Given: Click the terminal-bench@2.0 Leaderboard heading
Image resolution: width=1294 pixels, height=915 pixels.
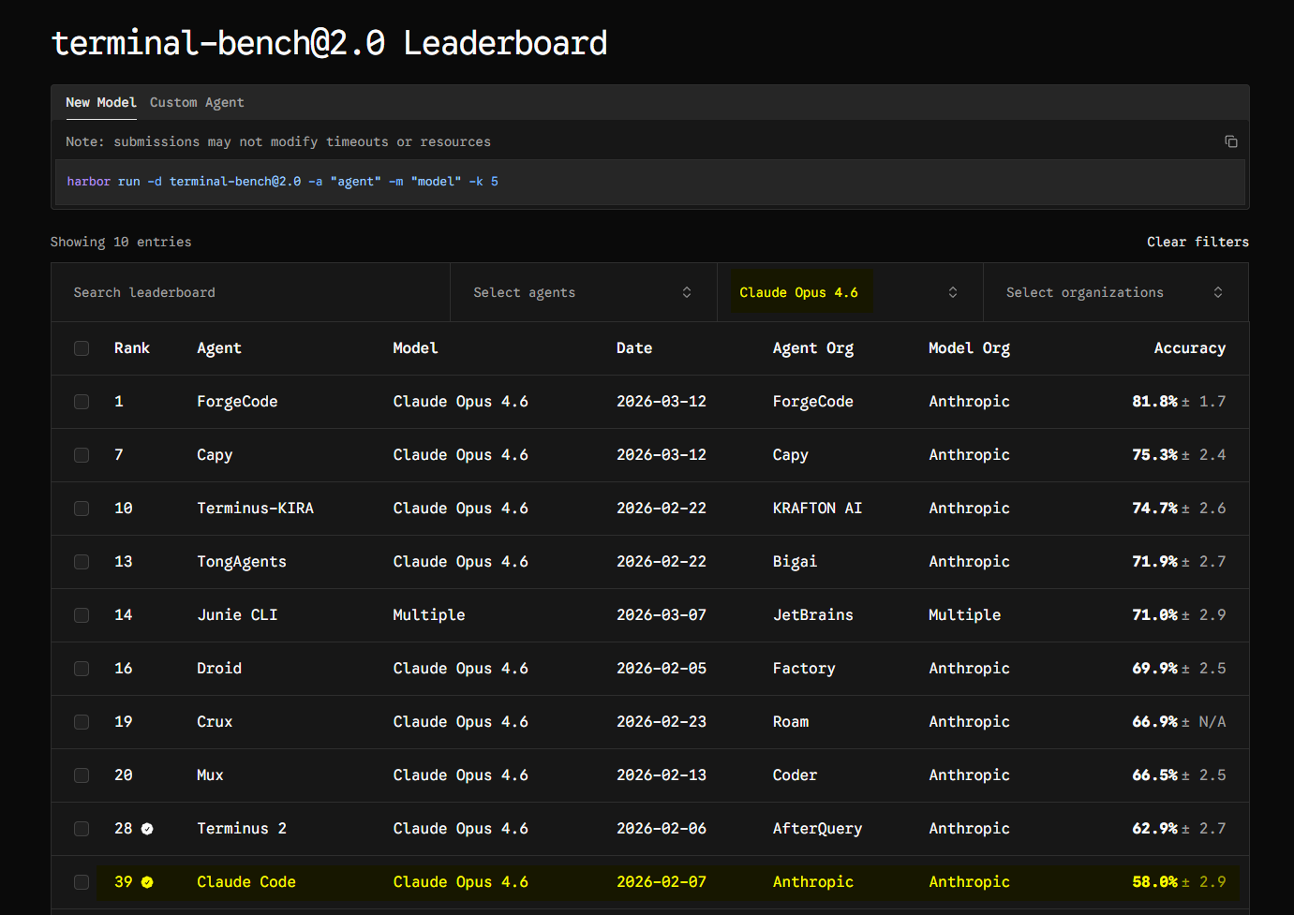Looking at the screenshot, I should pyautogui.click(x=330, y=43).
